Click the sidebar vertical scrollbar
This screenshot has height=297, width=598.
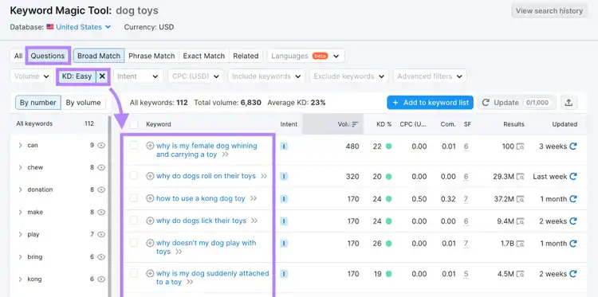click(x=109, y=205)
